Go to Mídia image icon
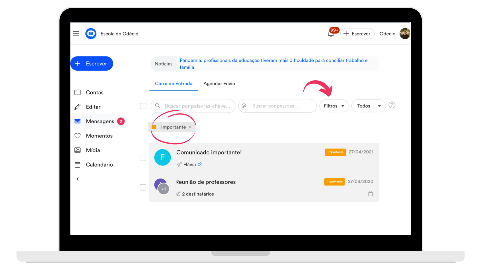Image resolution: width=481 pixels, height=270 pixels. click(x=78, y=150)
